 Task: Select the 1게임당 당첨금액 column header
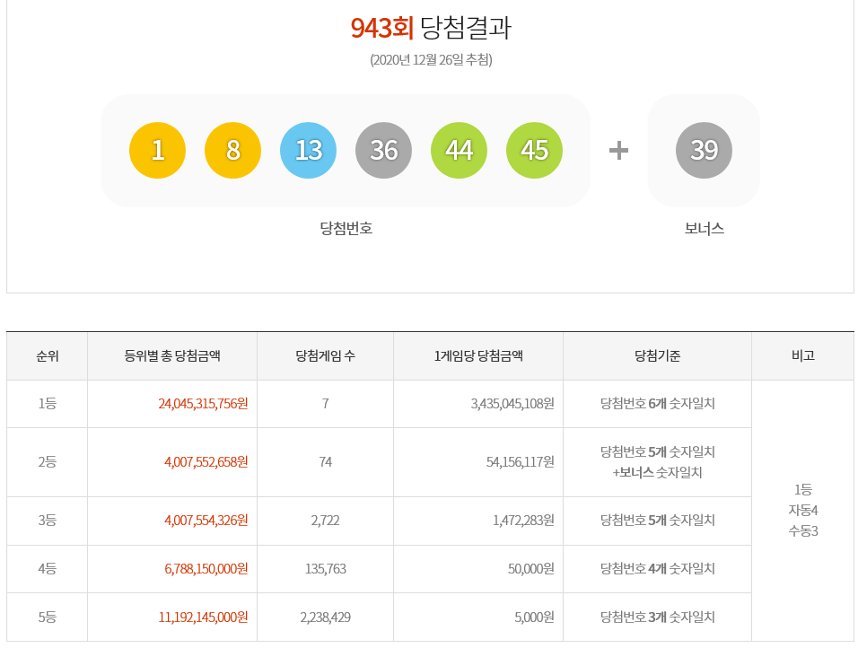point(478,355)
